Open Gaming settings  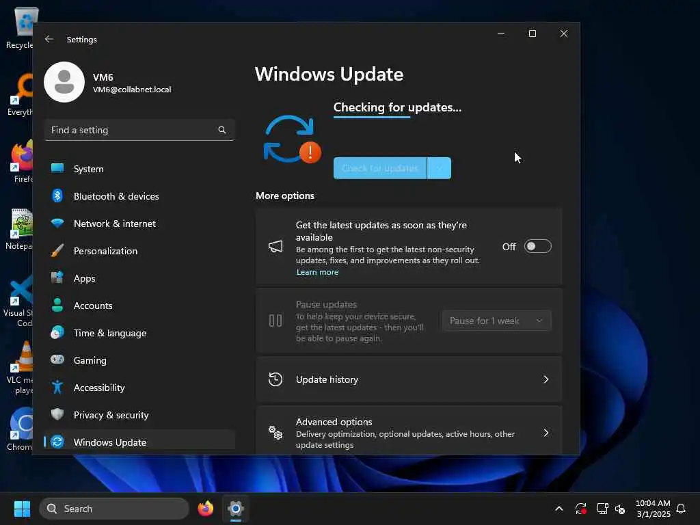[139, 360]
